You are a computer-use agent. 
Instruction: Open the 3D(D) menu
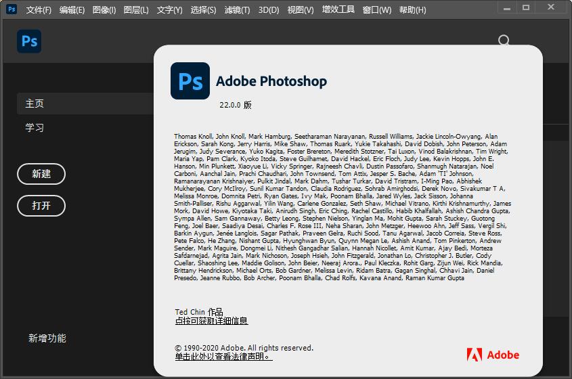[x=269, y=10]
